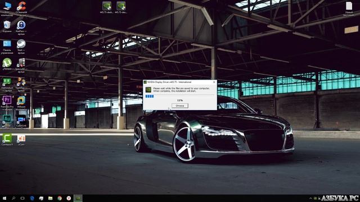Viewport: 360px width, 202px height.
Task: Select the Adobe Audition desktop icon
Action: [x=7, y=121]
